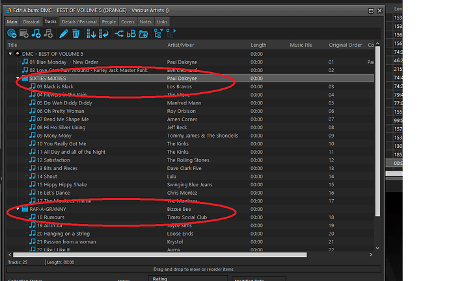This screenshot has height=281, width=449.
Task: Select track 16 Let's Dance
Action: click(53, 193)
